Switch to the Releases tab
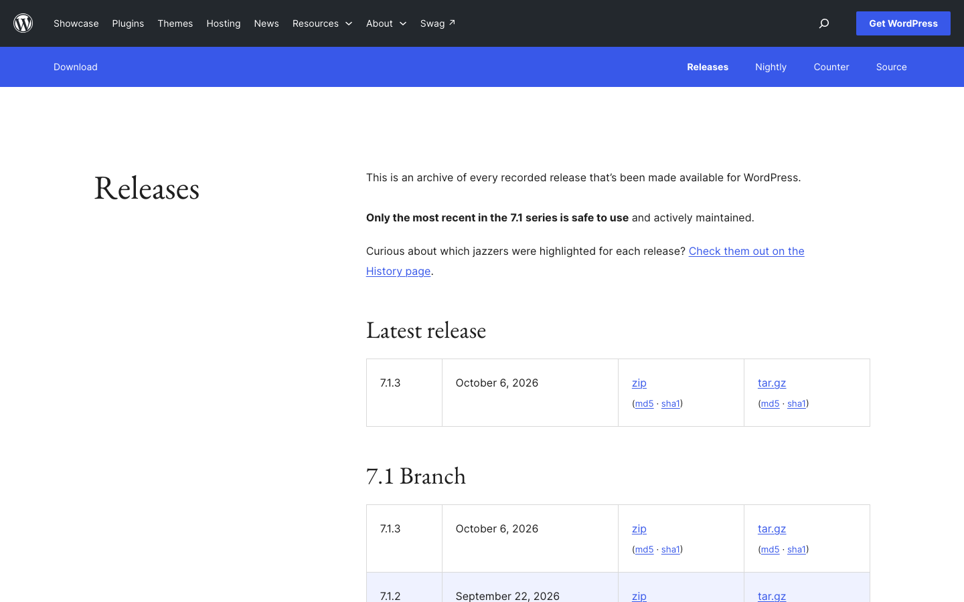This screenshot has height=602, width=964. (x=708, y=67)
